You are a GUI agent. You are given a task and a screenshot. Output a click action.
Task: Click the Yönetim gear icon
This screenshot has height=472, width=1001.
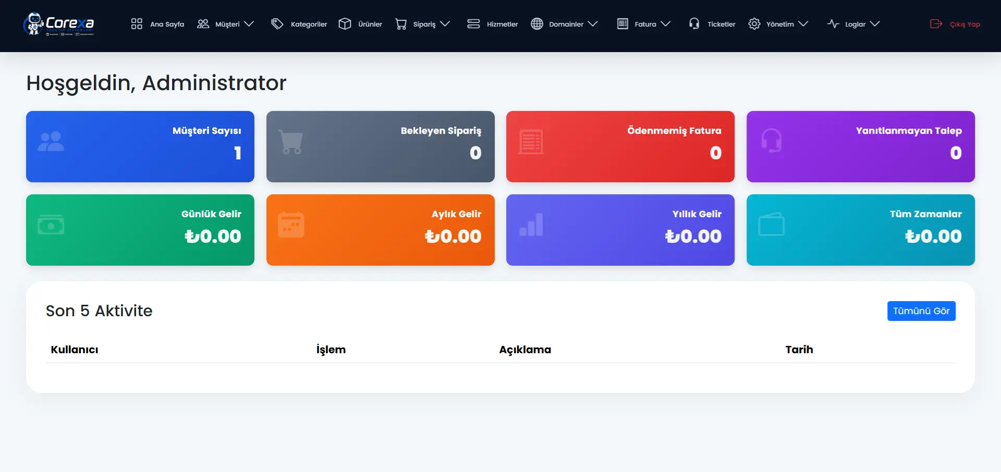point(754,24)
